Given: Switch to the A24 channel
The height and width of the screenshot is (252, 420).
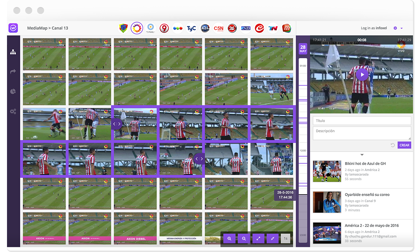Looking at the screenshot, I should click(x=205, y=28).
